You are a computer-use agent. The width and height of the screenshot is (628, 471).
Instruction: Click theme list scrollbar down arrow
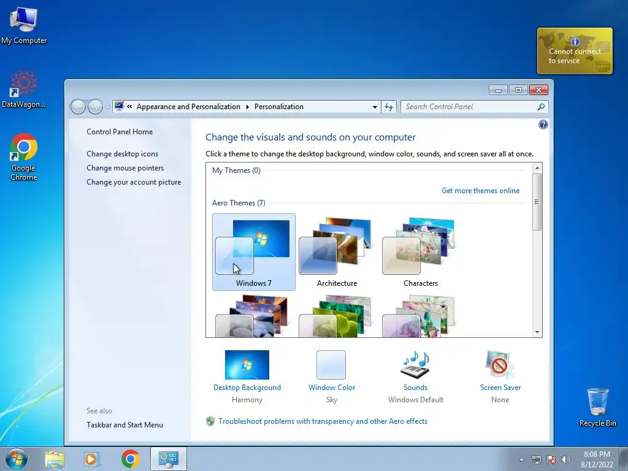[x=537, y=332]
